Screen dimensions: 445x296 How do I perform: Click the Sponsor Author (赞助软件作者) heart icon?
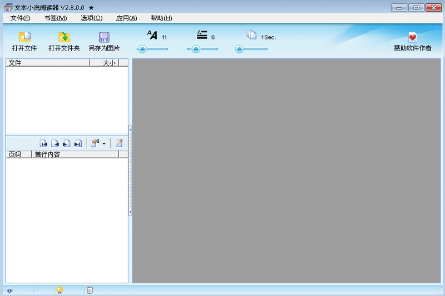[412, 37]
